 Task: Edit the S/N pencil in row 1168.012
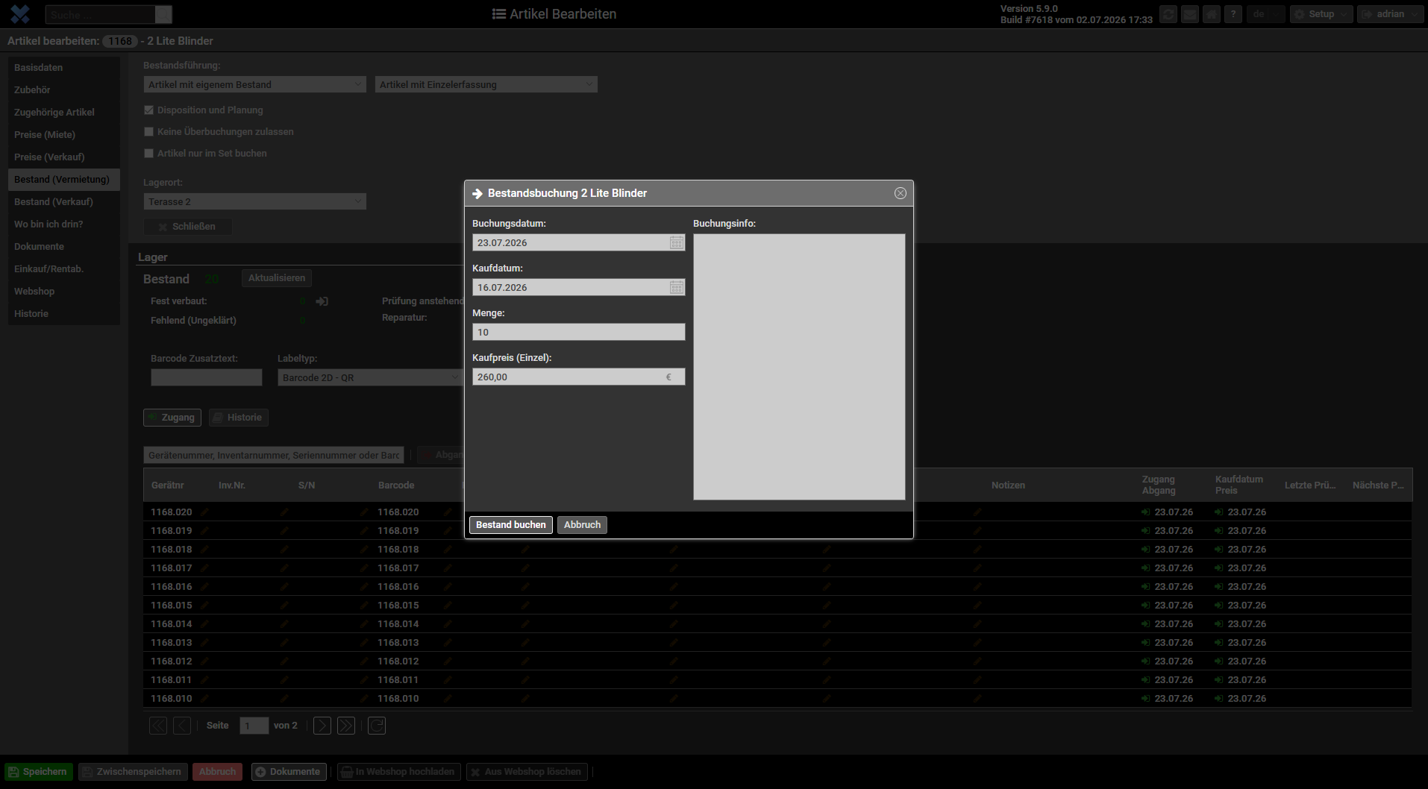[364, 661]
